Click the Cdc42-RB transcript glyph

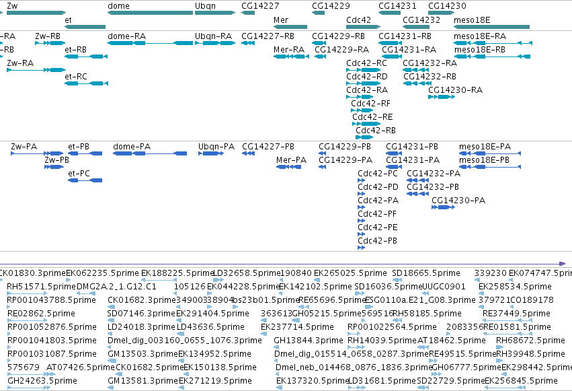364,137
